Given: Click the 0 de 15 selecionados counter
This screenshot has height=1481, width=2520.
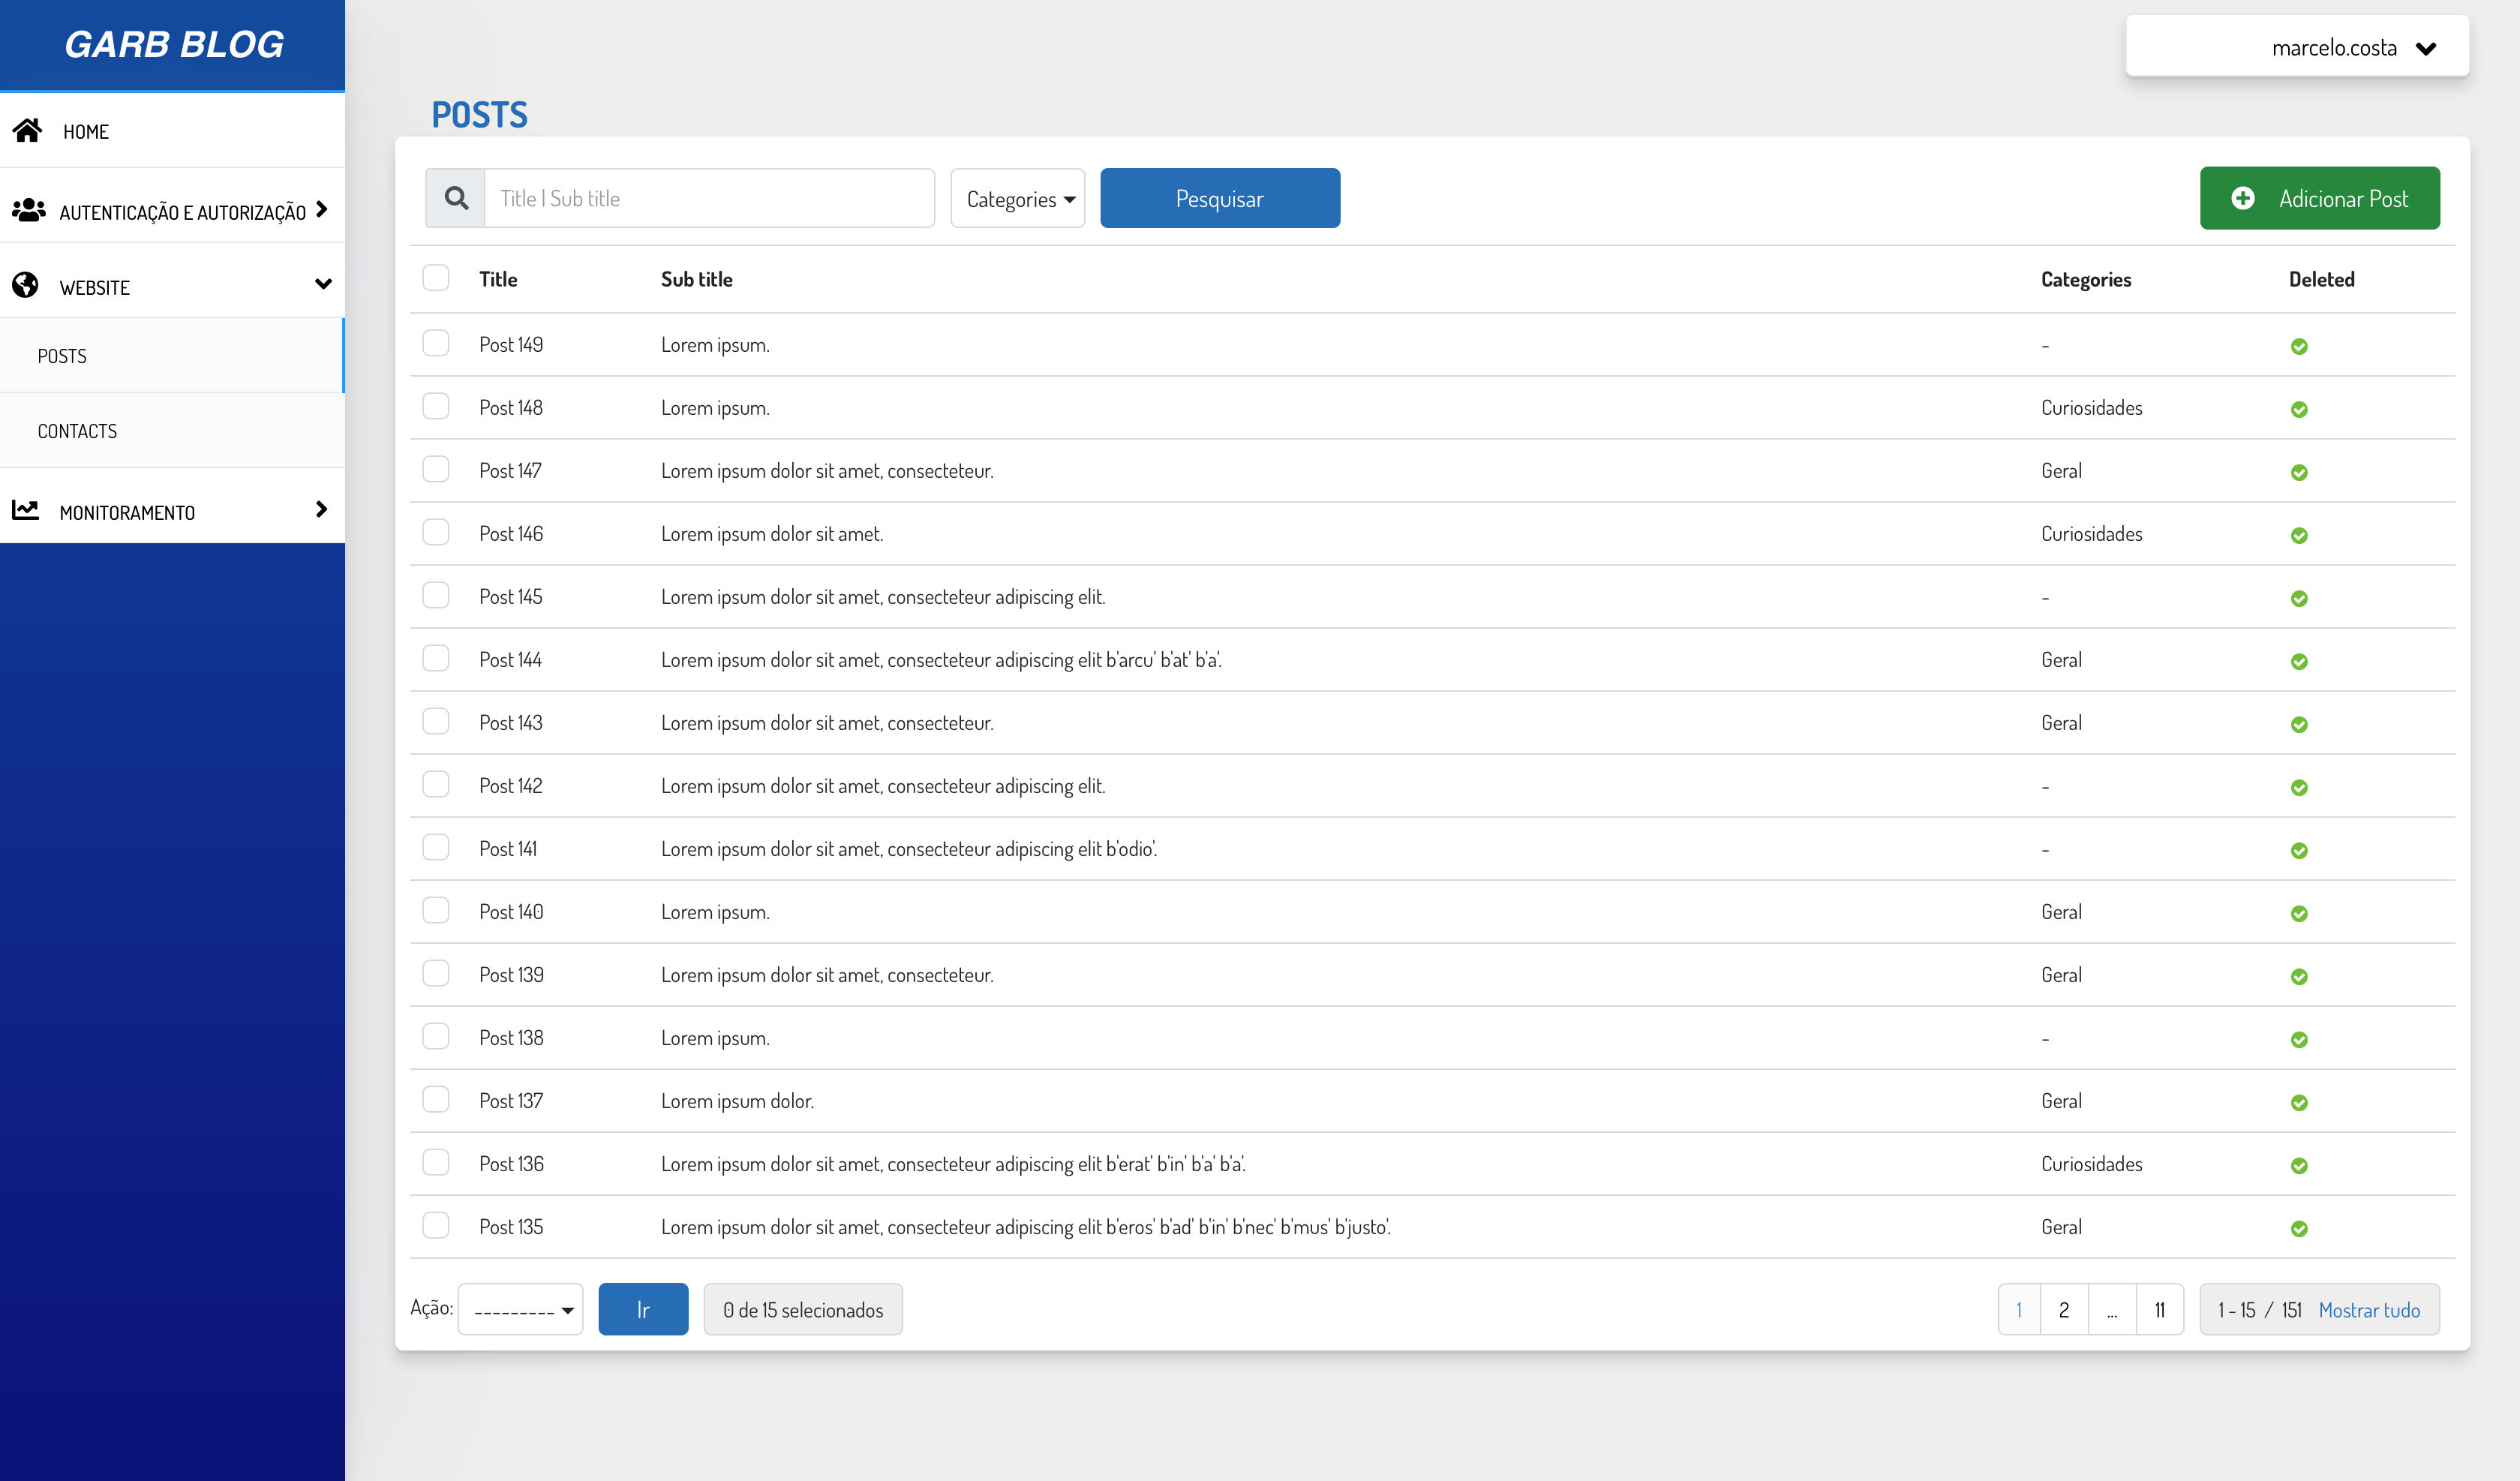Looking at the screenshot, I should point(803,1309).
